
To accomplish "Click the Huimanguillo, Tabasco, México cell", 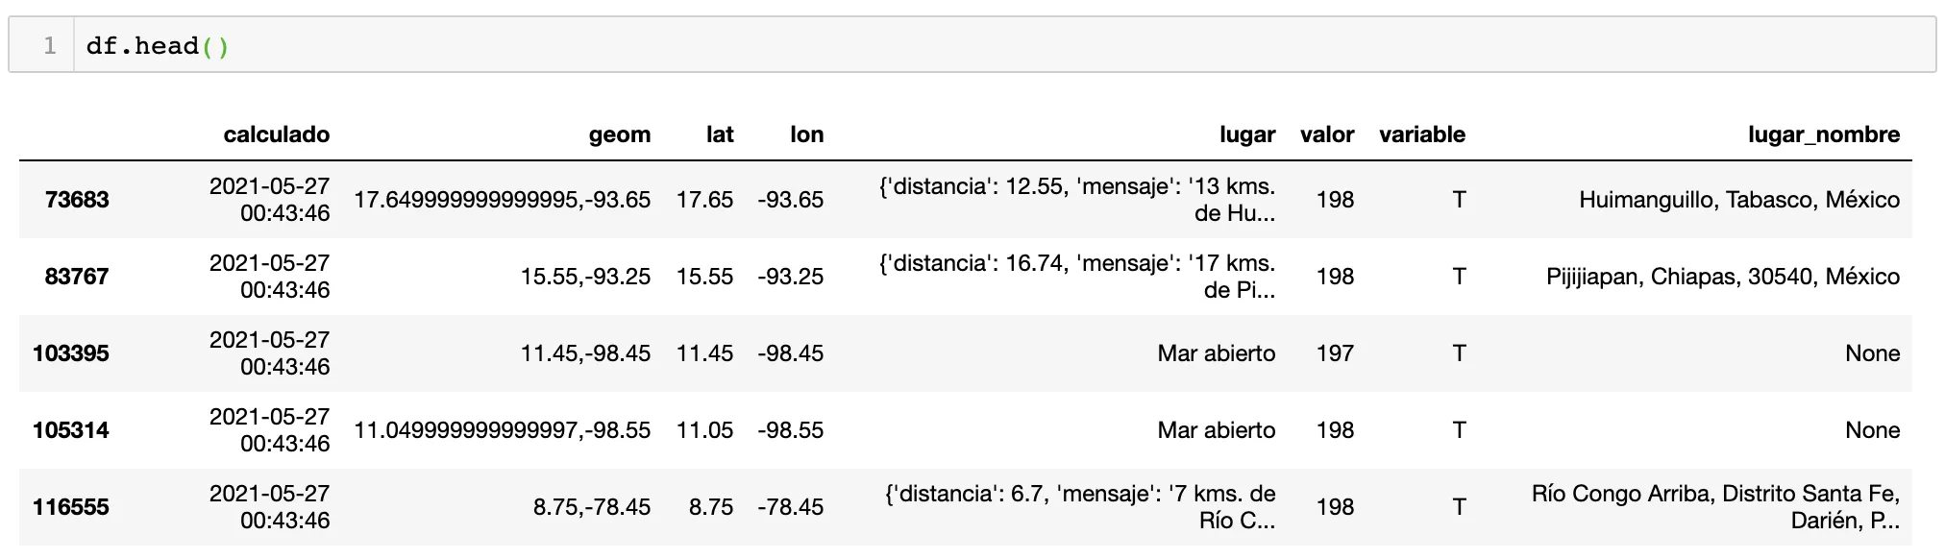I will tap(1738, 200).
